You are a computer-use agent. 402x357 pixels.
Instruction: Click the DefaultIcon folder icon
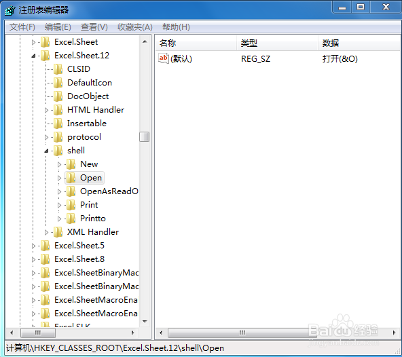[58, 83]
